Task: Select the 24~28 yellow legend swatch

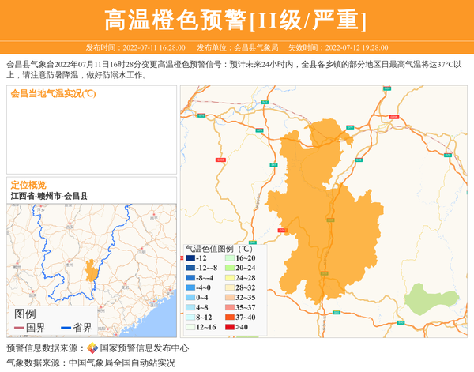Action: coord(229,278)
